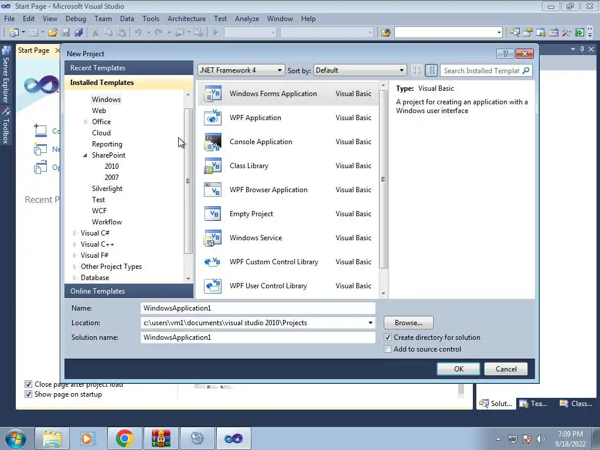Click the OK button
This screenshot has height=450, width=600.
[458, 369]
